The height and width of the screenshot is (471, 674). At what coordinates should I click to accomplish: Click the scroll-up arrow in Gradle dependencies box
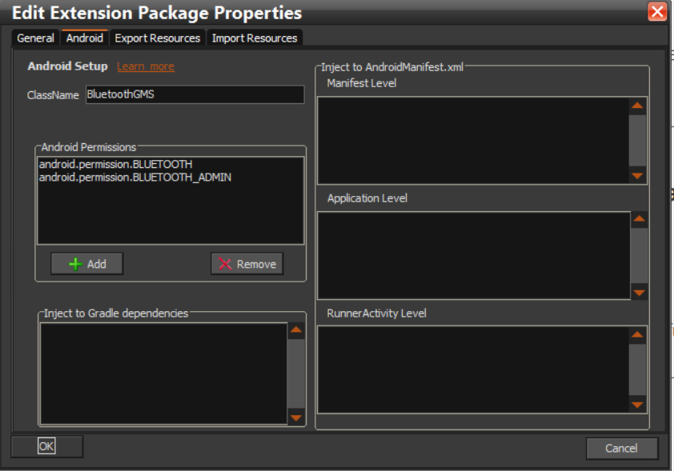point(295,330)
